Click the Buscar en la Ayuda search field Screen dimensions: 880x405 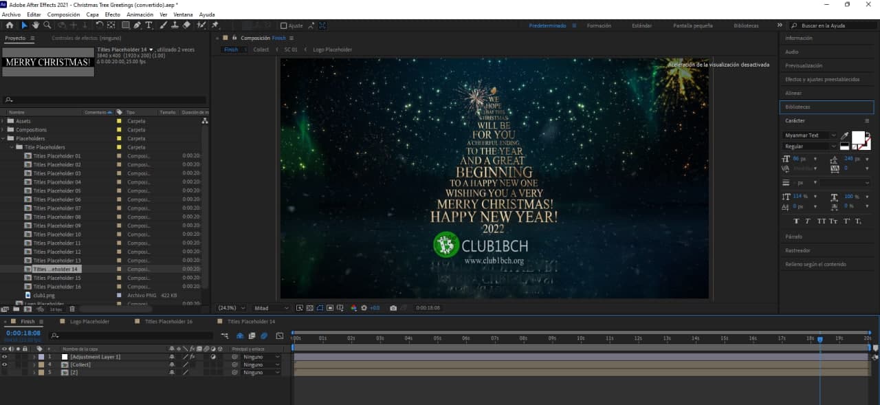(x=834, y=25)
